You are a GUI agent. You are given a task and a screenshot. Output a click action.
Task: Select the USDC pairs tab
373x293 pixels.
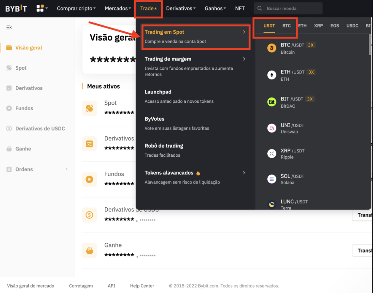pyautogui.click(x=352, y=26)
